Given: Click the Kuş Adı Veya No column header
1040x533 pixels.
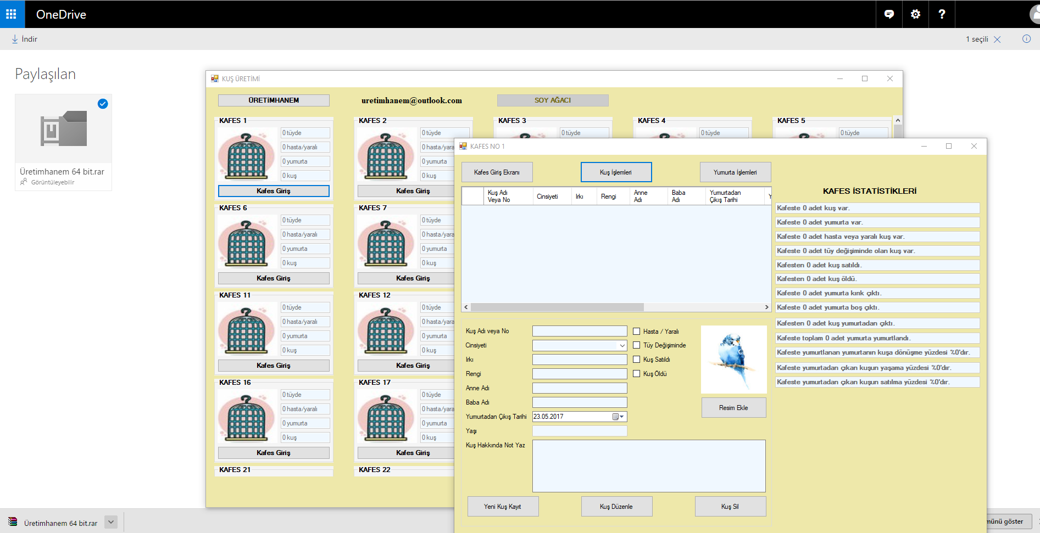Looking at the screenshot, I should pos(508,197).
